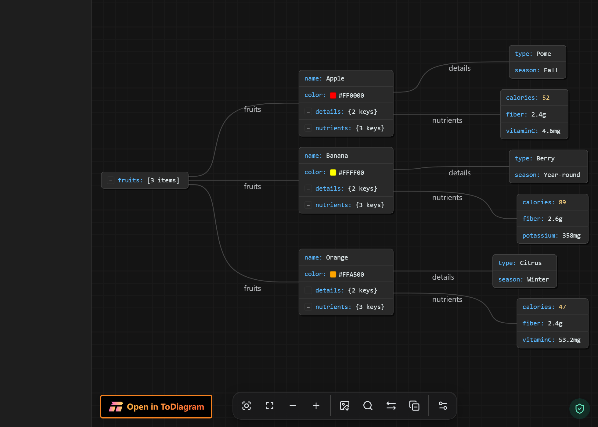Click the 'type: Berry' row
The height and width of the screenshot is (427, 598).
pyautogui.click(x=549, y=158)
